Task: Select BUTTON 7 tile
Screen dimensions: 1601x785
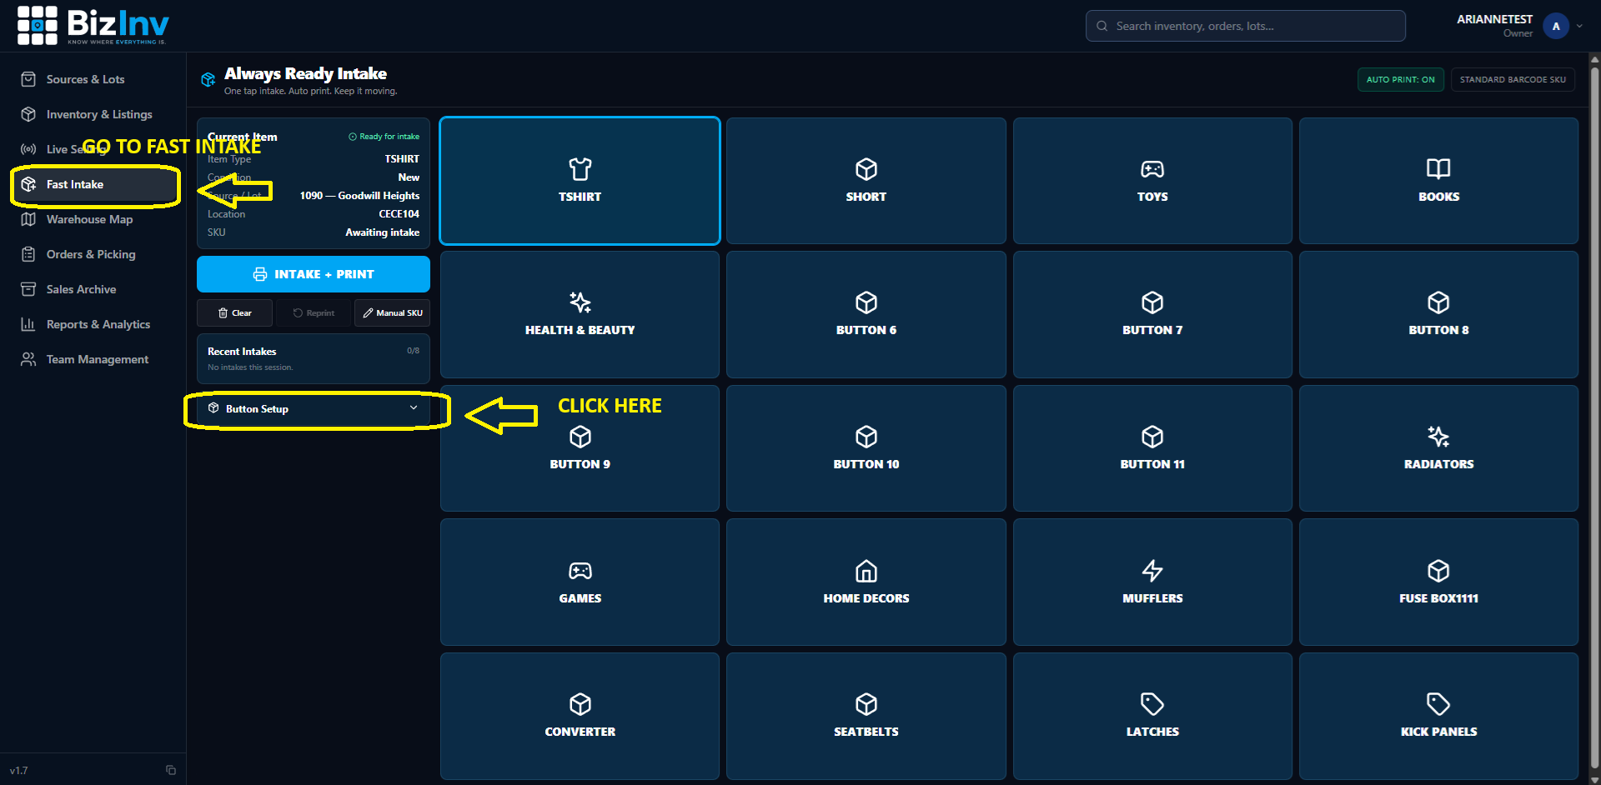Action: click(1152, 314)
